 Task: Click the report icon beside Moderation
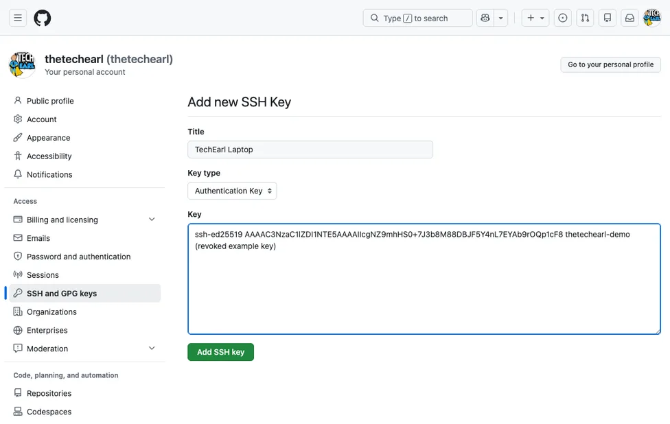click(x=18, y=348)
